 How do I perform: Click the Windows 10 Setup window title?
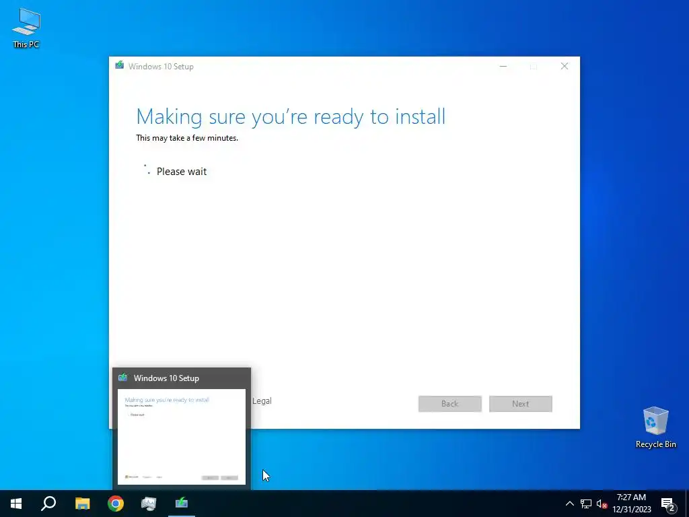tap(161, 67)
